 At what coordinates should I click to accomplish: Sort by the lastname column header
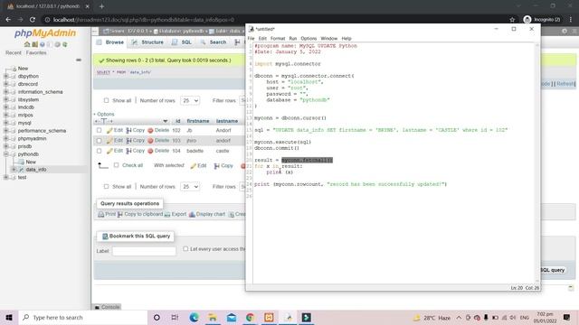point(227,121)
